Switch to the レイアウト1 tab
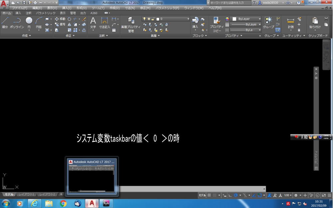Viewport: 333px width, 208px height. [26, 194]
